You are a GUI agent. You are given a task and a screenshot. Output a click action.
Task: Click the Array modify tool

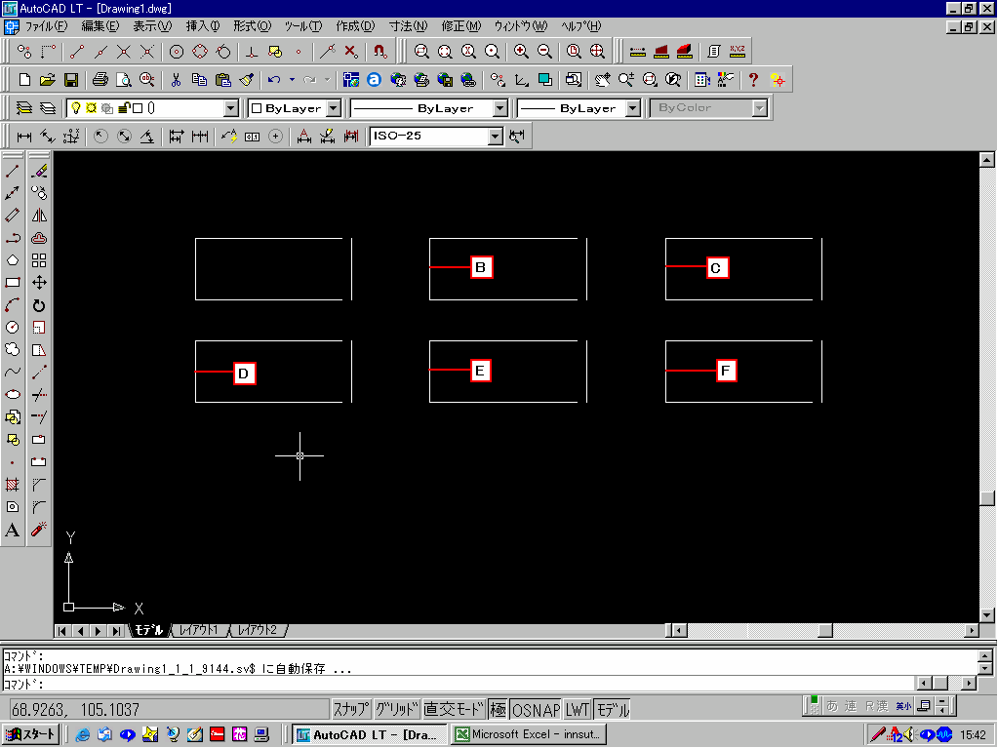(x=39, y=260)
